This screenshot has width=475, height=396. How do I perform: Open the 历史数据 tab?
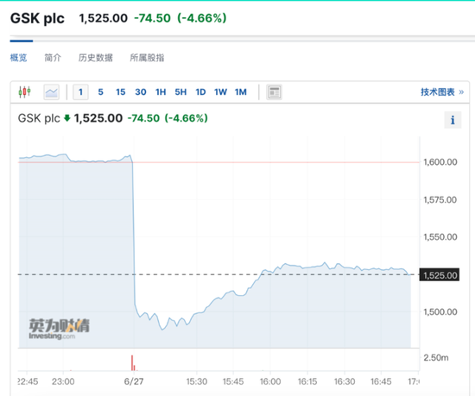[95, 58]
